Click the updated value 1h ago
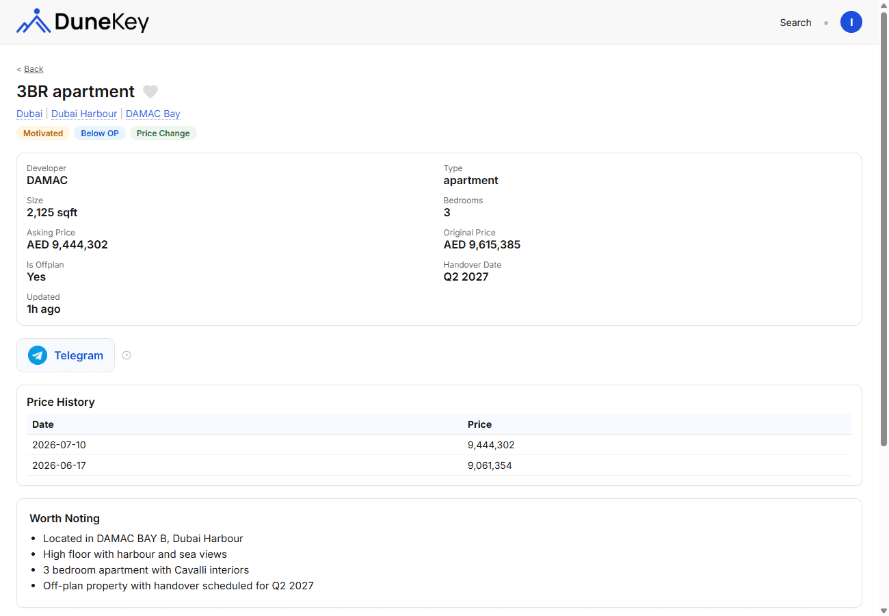Viewport: 889px width, 616px height. [44, 309]
